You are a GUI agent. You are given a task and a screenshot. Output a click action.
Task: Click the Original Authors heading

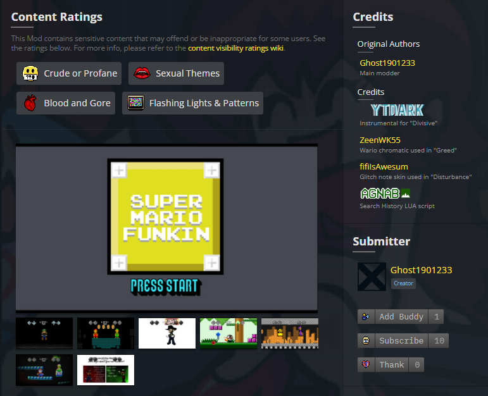389,44
